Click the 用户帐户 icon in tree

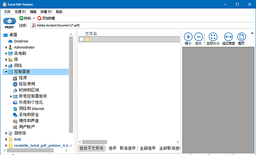pyautogui.click(x=15, y=127)
